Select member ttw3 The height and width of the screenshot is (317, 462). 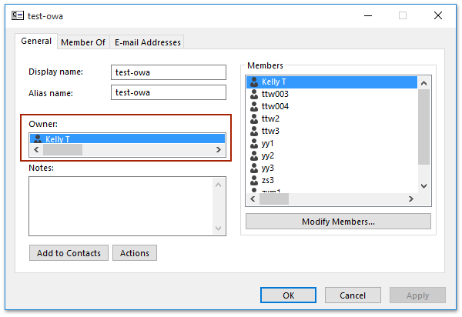pyautogui.click(x=332, y=132)
